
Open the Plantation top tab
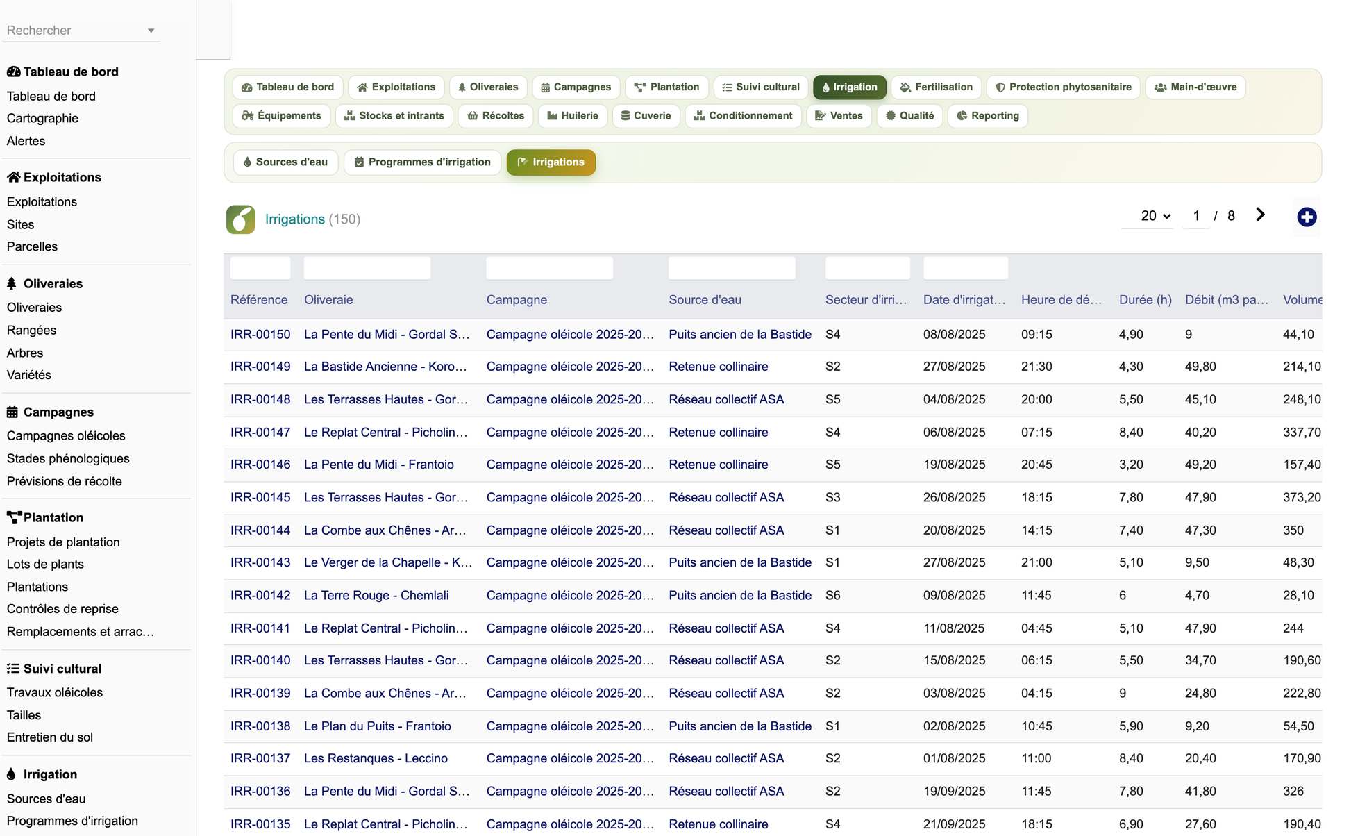pyautogui.click(x=666, y=87)
